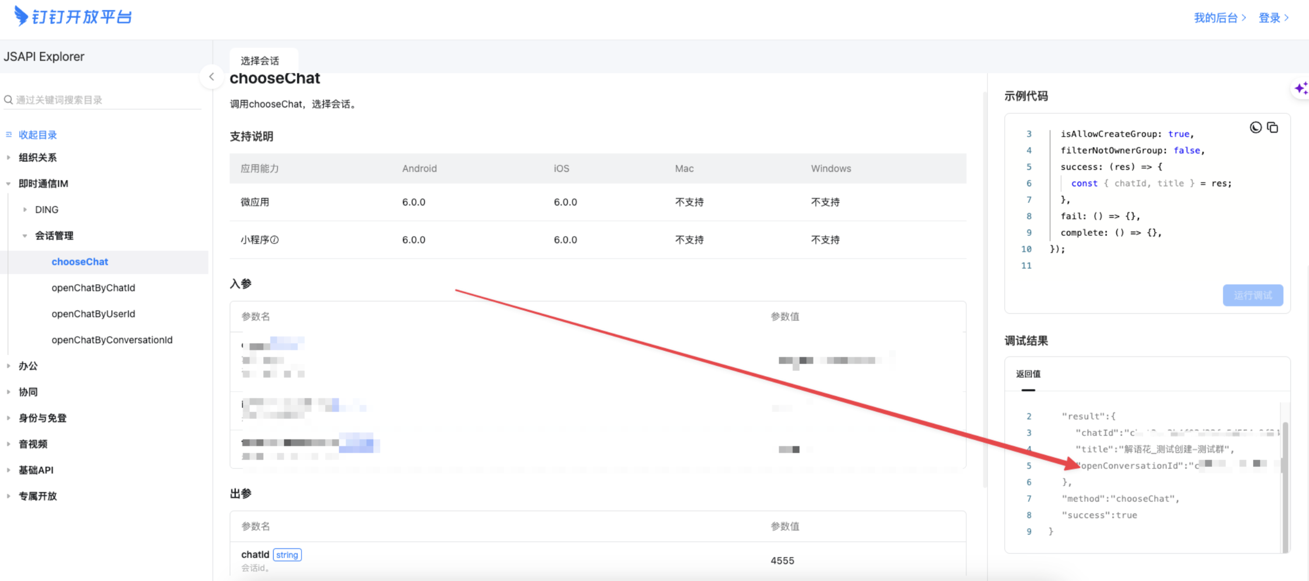Collapse the sidebar with the arrow button

click(x=212, y=77)
